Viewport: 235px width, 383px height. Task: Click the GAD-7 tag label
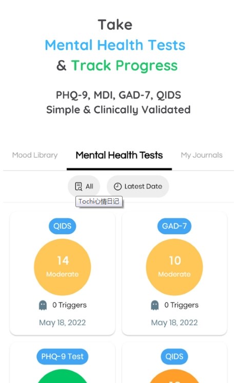coord(174,226)
